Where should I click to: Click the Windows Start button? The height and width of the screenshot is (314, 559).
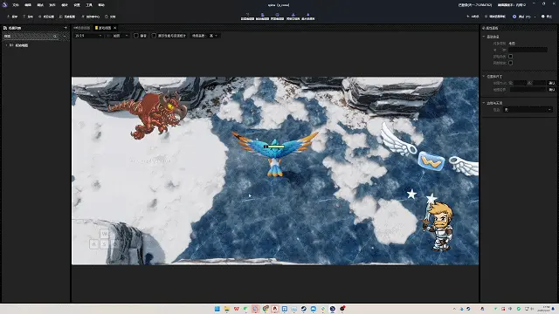point(217,309)
